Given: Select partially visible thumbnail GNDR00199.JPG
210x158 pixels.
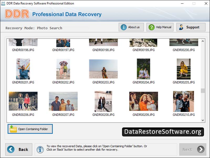Looking at the screenshot, I should 143,43.
